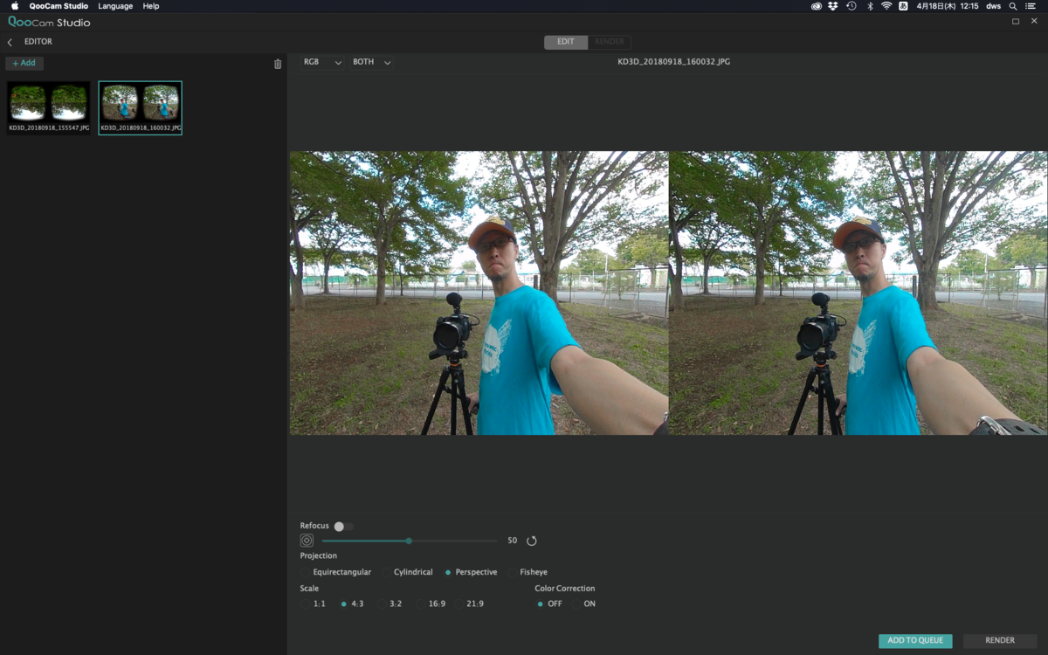1048x655 pixels.
Task: Open Dropbox menu bar icon
Action: pos(832,6)
